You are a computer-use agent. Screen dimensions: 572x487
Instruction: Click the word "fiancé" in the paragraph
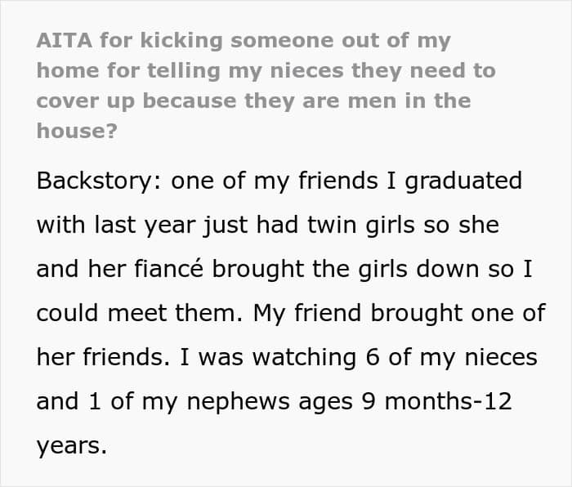point(168,269)
